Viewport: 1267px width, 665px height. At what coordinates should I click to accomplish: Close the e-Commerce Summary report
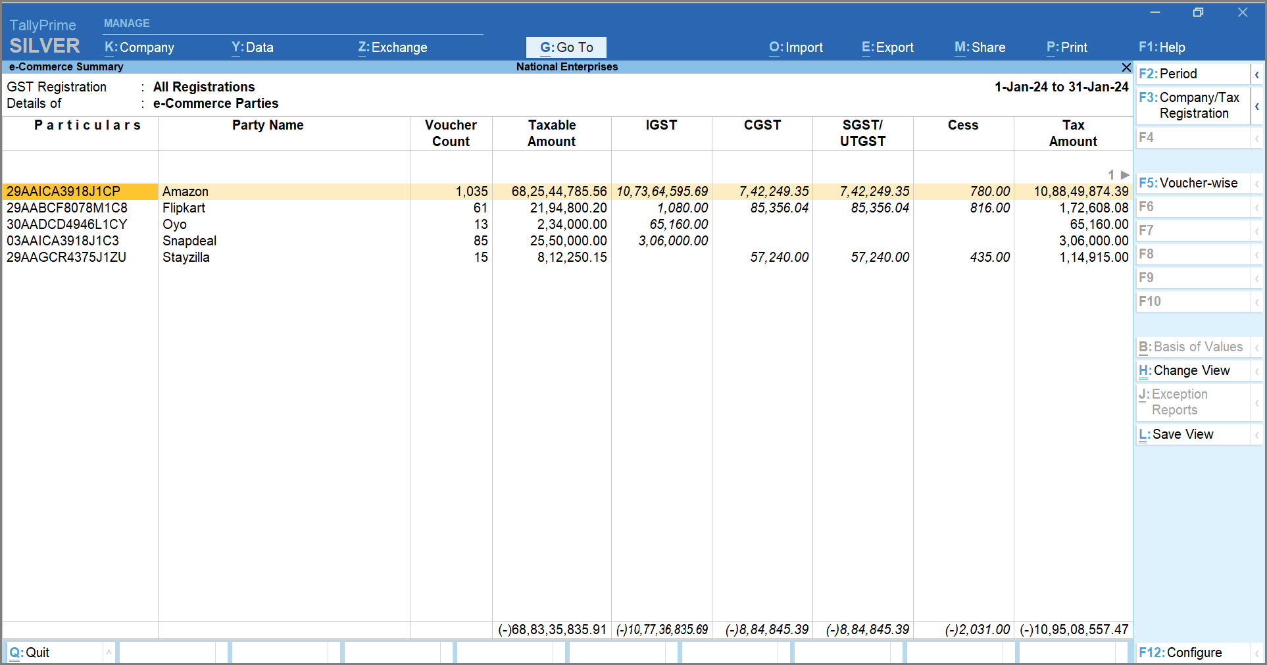(1126, 67)
